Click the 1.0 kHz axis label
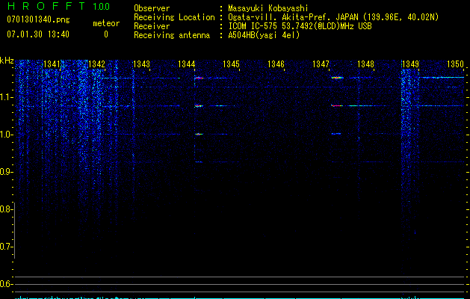 pos(5,135)
